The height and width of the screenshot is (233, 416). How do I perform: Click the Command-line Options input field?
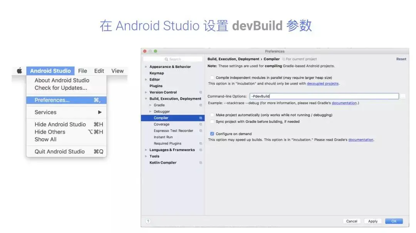coord(324,96)
